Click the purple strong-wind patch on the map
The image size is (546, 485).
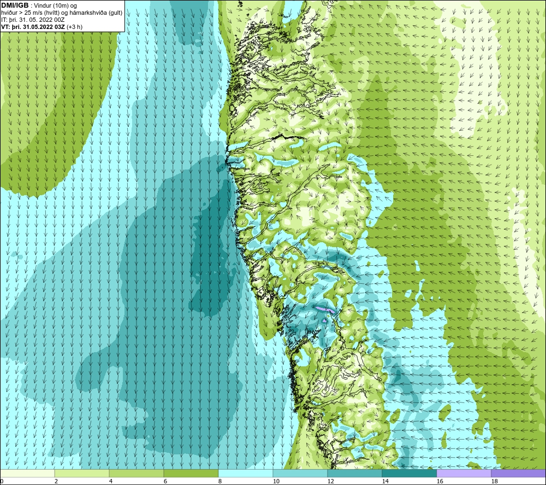click(325, 310)
